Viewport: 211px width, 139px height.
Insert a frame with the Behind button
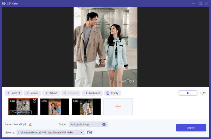coord(51,93)
